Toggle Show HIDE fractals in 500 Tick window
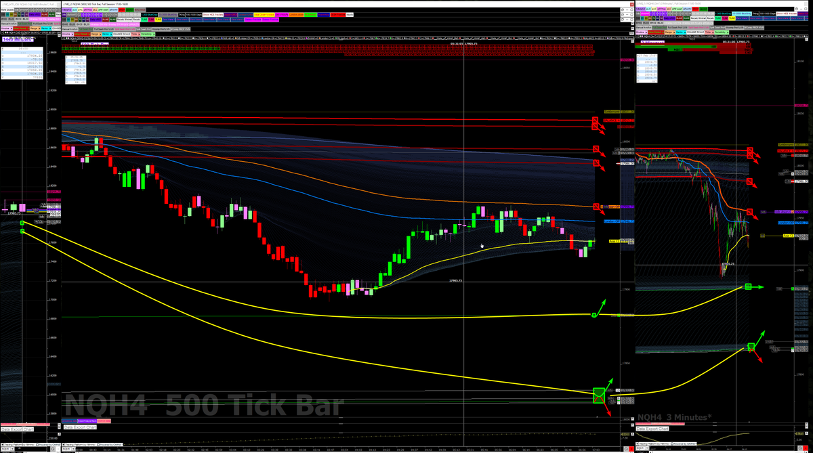Viewport: 813px width, 453px height. [213, 14]
